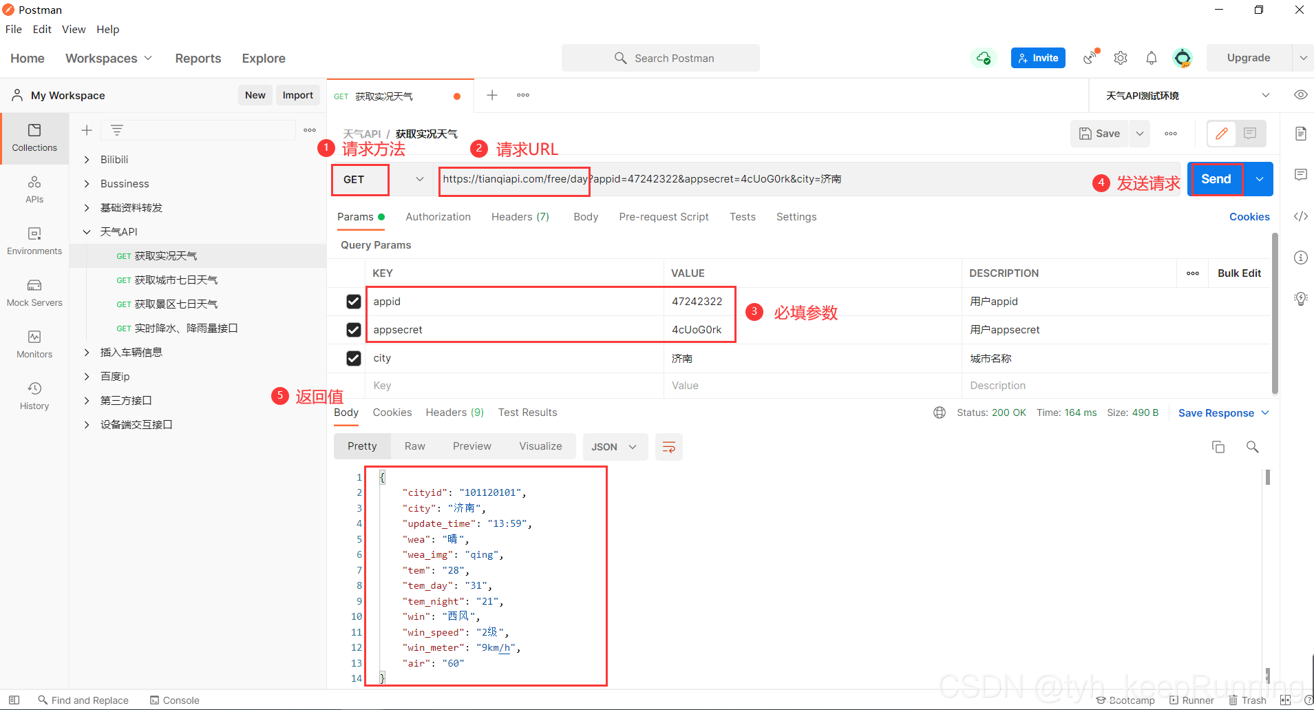
Task: Uncheck the appsecret parameter checkbox
Action: point(354,330)
